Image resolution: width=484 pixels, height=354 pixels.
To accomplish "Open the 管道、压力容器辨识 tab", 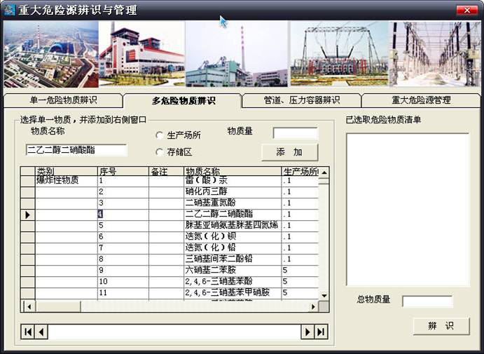I will (301, 100).
